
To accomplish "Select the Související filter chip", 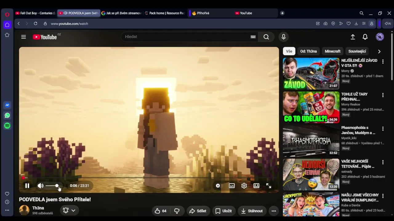I will click(x=357, y=51).
